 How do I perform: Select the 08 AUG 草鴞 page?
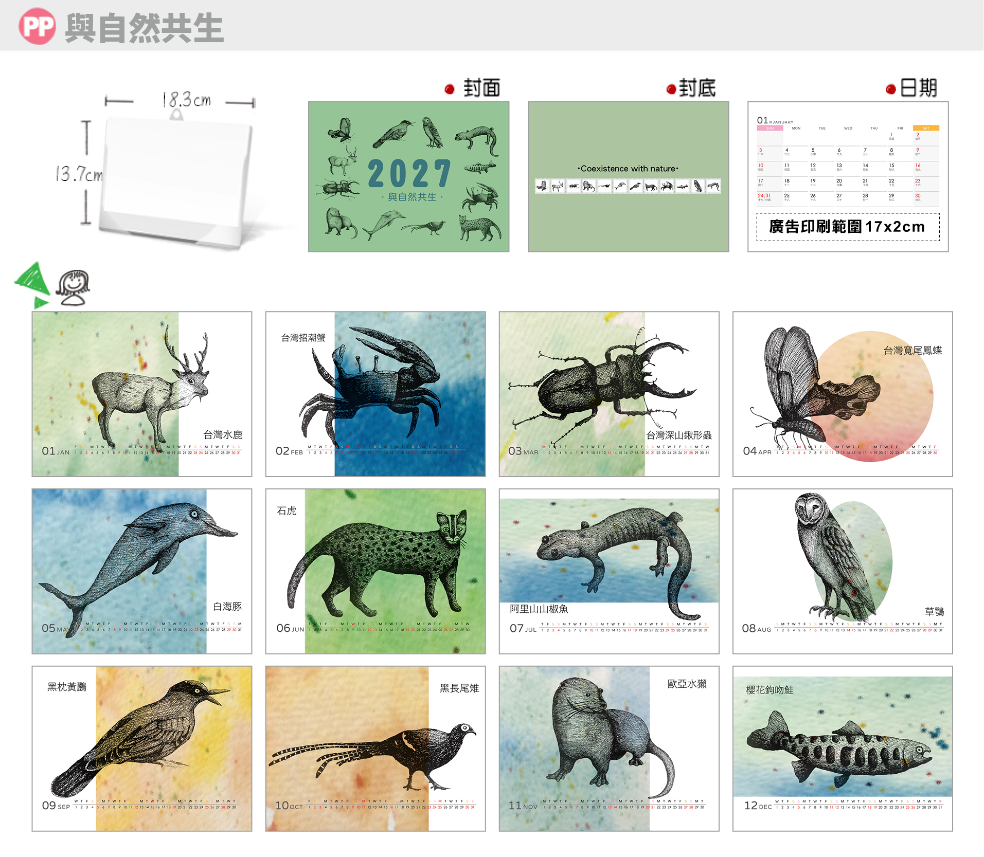[843, 571]
